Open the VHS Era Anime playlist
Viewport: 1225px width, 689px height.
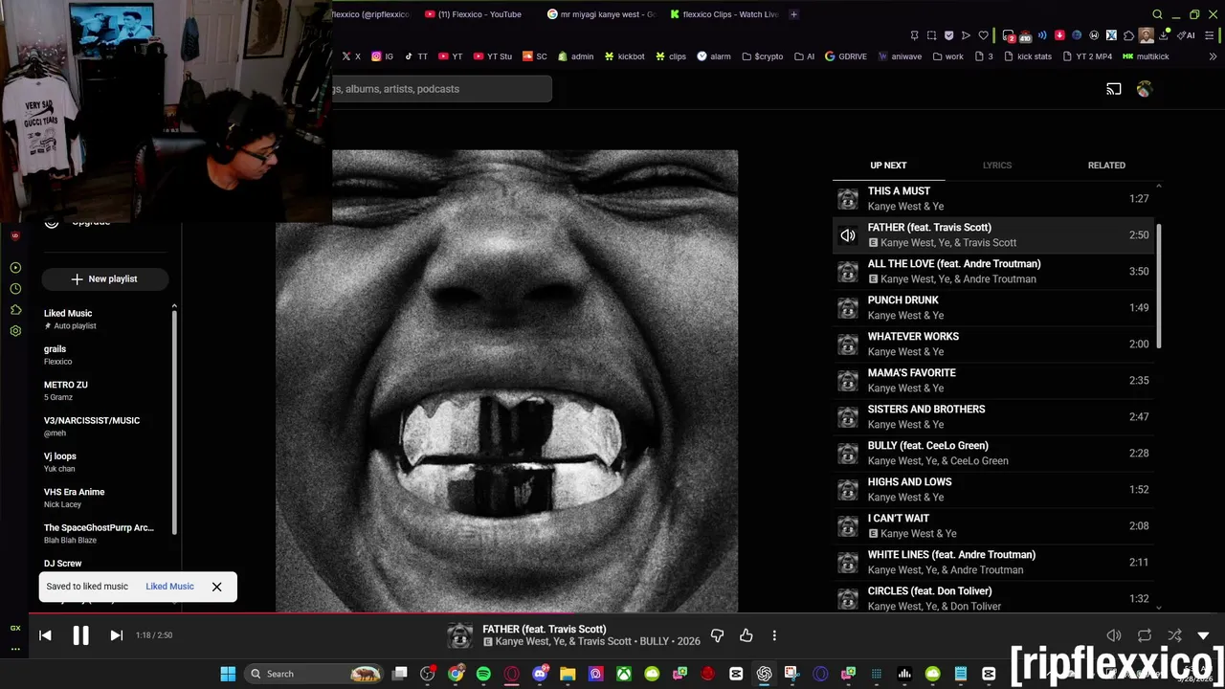click(105, 498)
